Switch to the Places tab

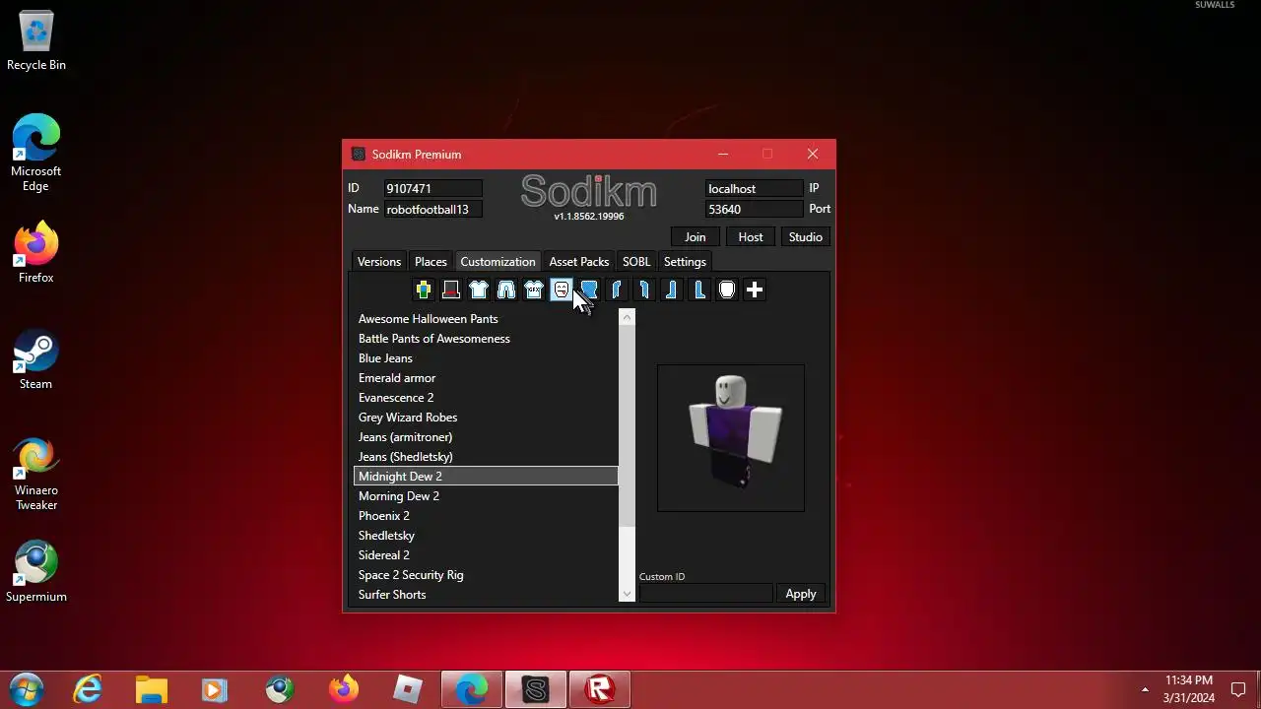[x=431, y=262]
